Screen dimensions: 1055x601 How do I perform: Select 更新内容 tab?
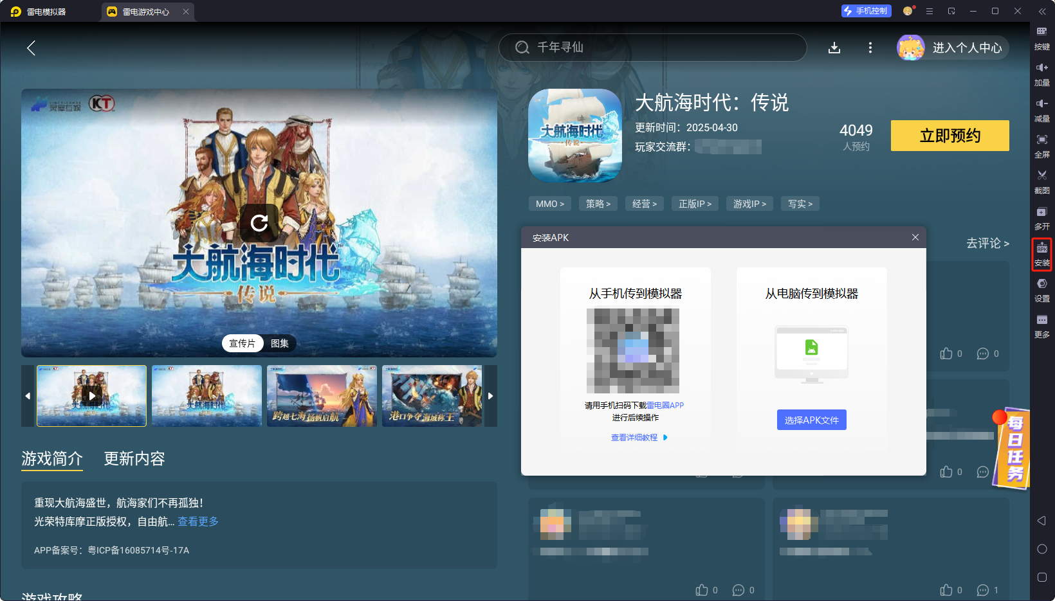click(134, 458)
